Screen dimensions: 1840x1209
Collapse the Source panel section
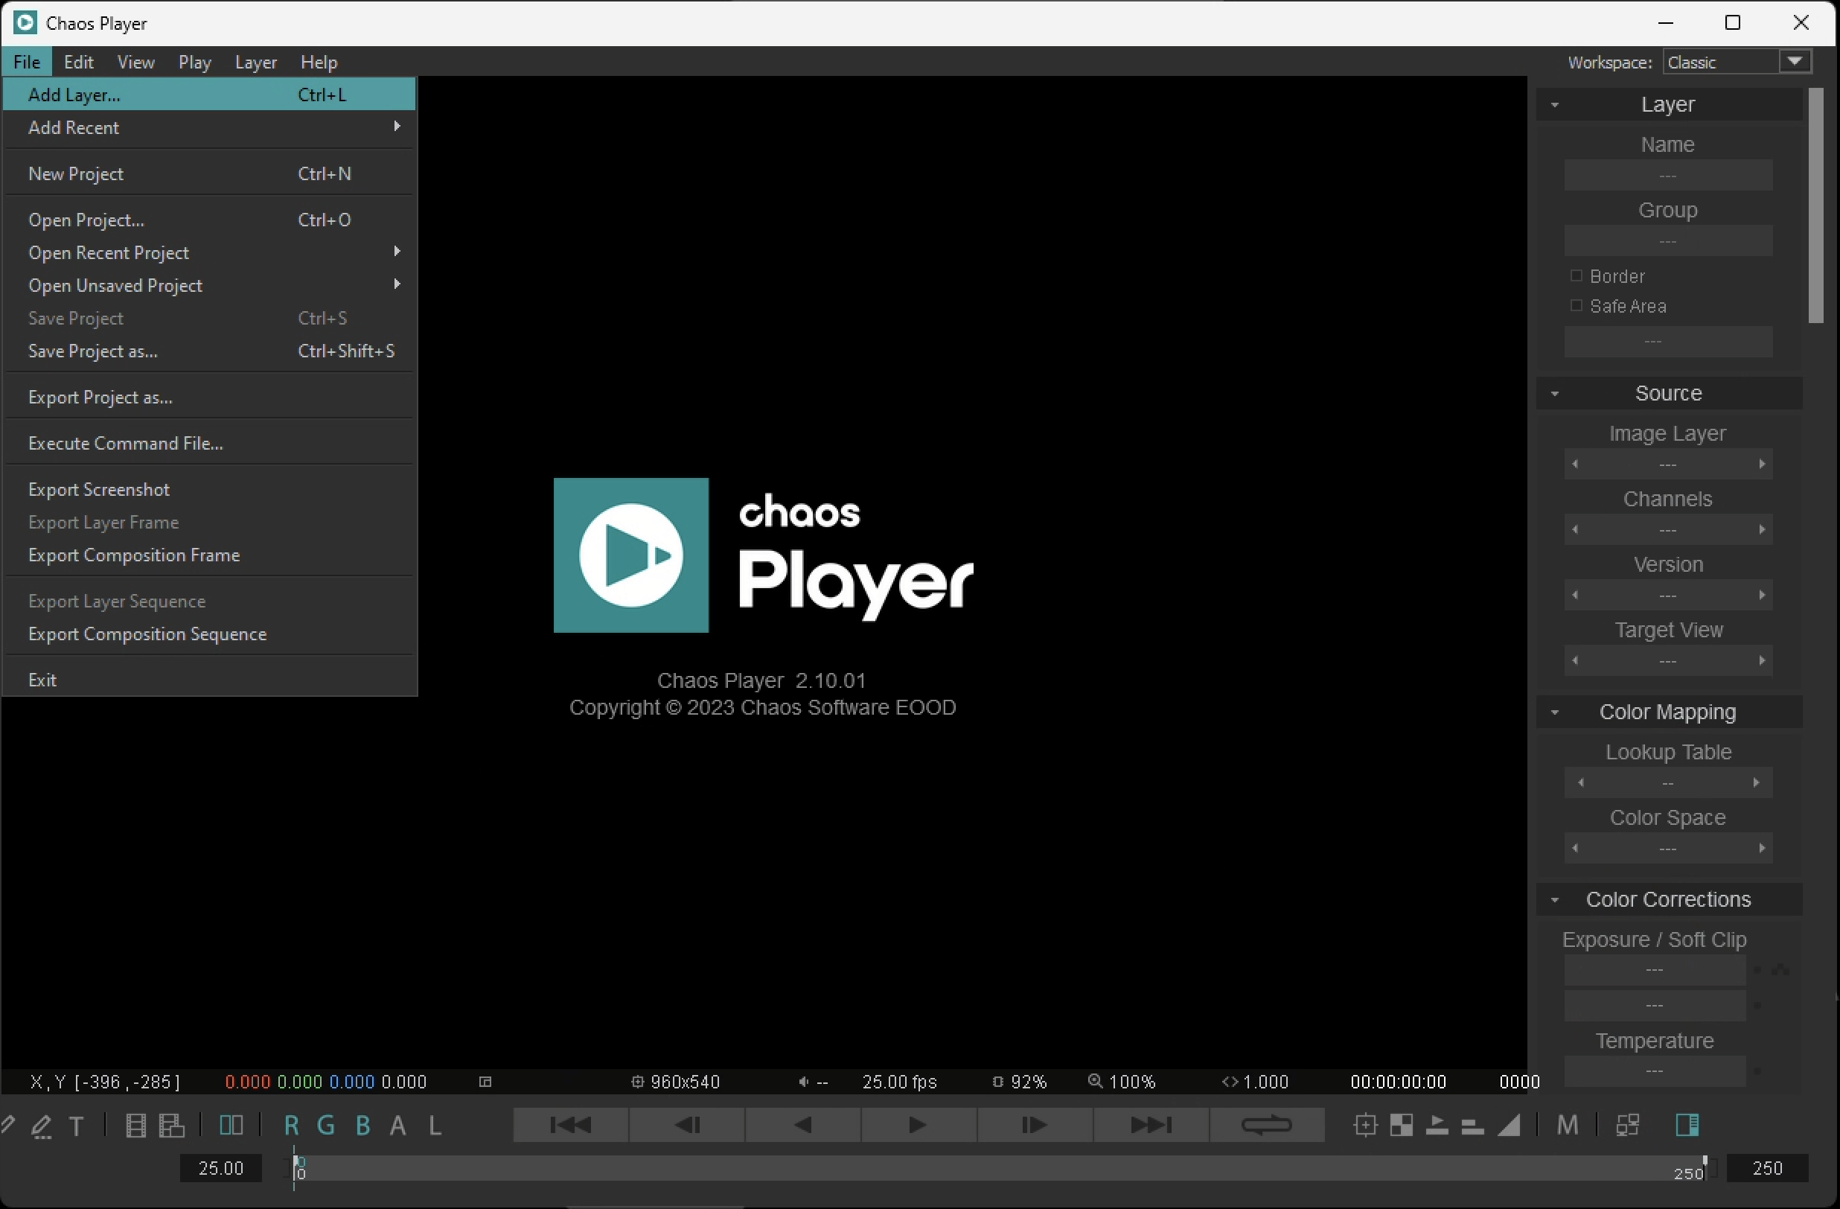(x=1555, y=395)
